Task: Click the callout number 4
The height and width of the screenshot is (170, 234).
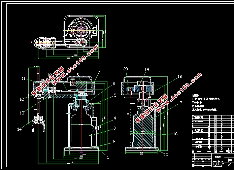Action: [x=115, y=118]
